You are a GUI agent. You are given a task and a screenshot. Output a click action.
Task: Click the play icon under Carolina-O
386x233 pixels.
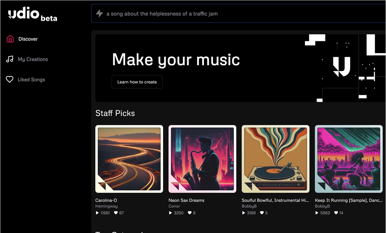(97, 213)
